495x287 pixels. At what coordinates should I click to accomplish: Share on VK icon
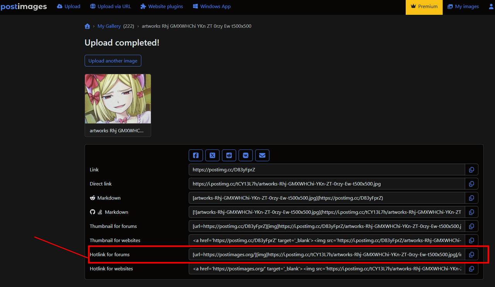(246, 155)
